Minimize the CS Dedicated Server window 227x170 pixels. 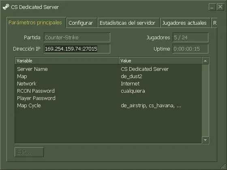[212, 7]
